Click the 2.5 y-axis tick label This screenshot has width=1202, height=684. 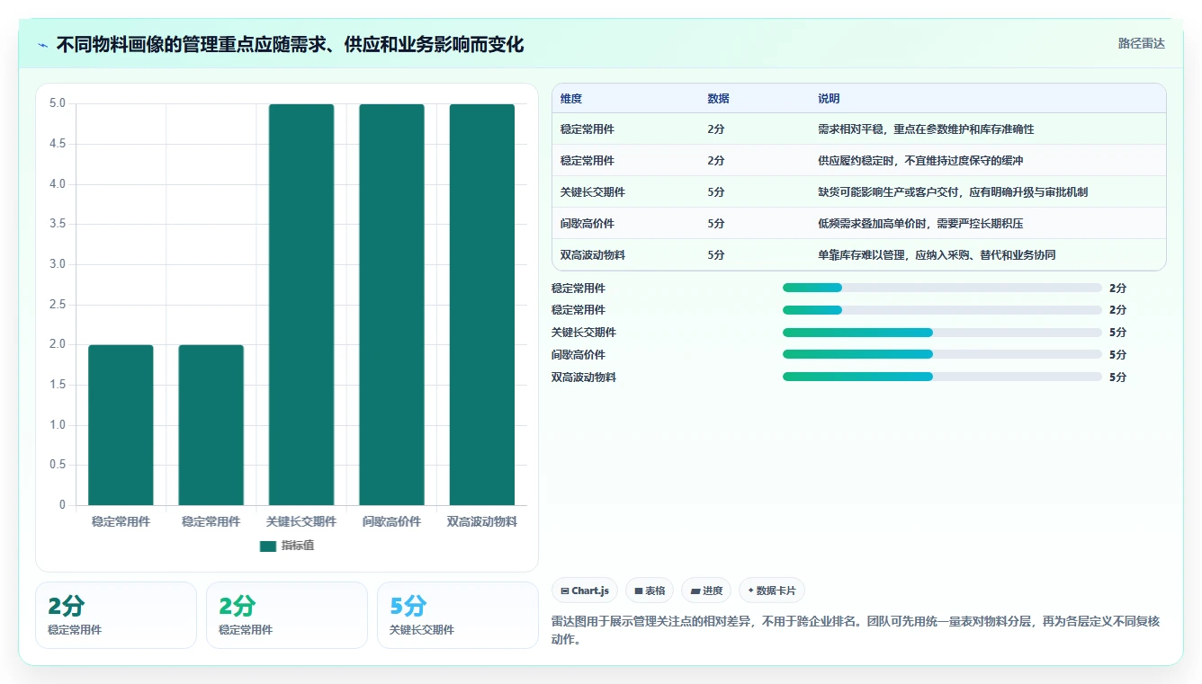pos(58,305)
